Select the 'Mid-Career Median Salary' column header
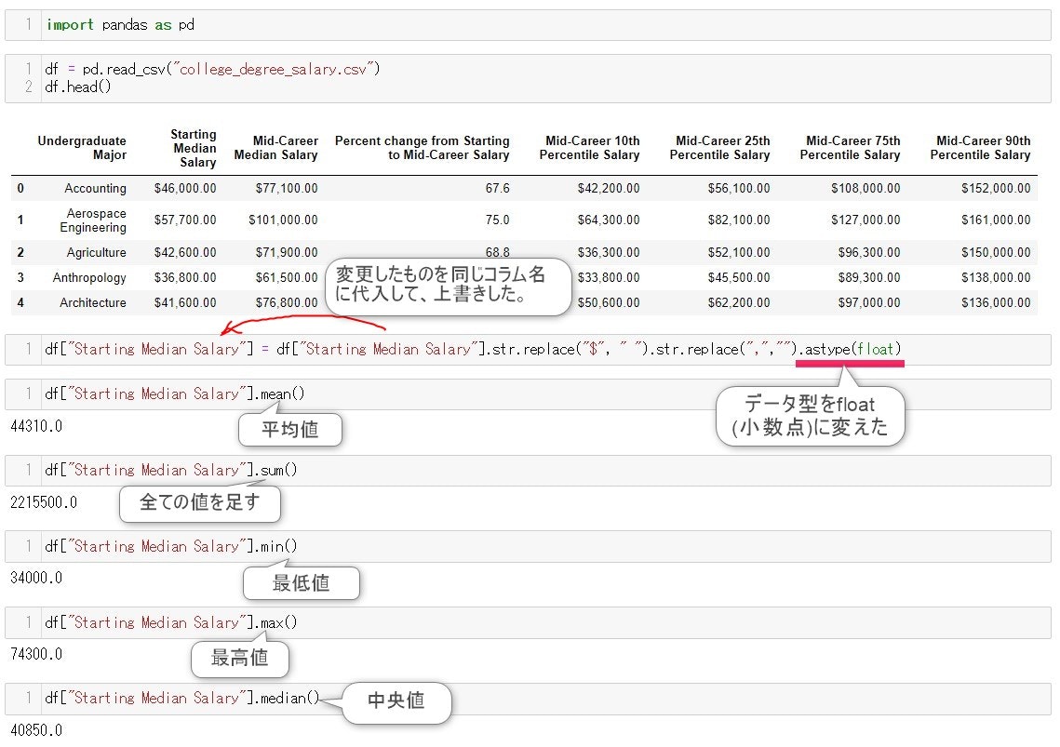This screenshot has height=747, width=1060. point(275,147)
